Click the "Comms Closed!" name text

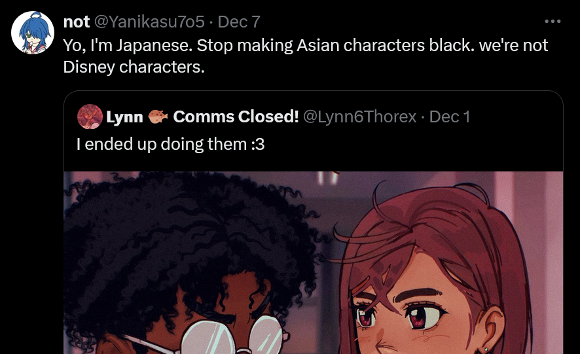coord(236,116)
